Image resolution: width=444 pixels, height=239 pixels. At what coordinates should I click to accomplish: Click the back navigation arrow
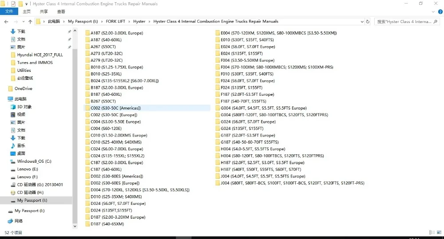6,21
